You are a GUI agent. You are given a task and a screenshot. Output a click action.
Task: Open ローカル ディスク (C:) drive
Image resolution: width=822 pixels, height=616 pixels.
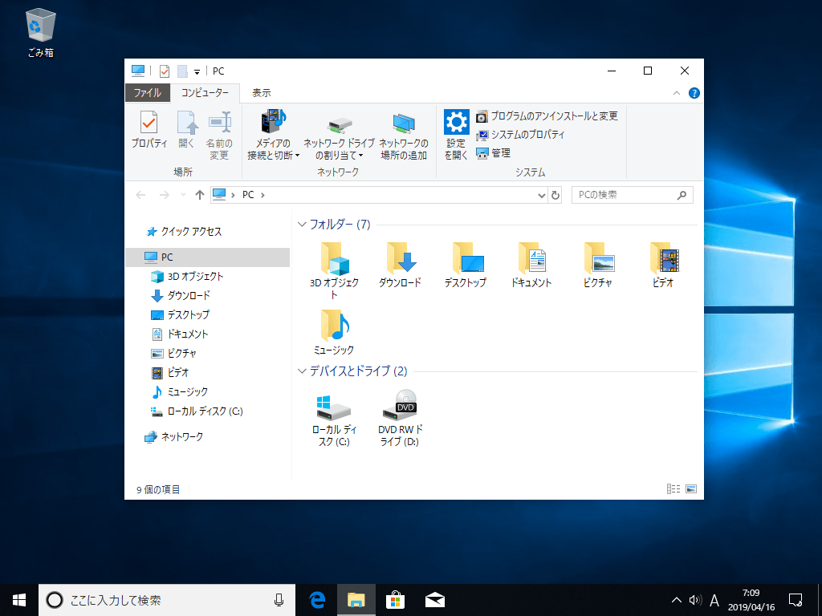pyautogui.click(x=333, y=409)
